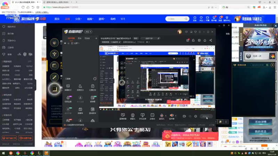The image size is (278, 156).
Task: Switch to the third scene tab
Action: pos(87,38)
